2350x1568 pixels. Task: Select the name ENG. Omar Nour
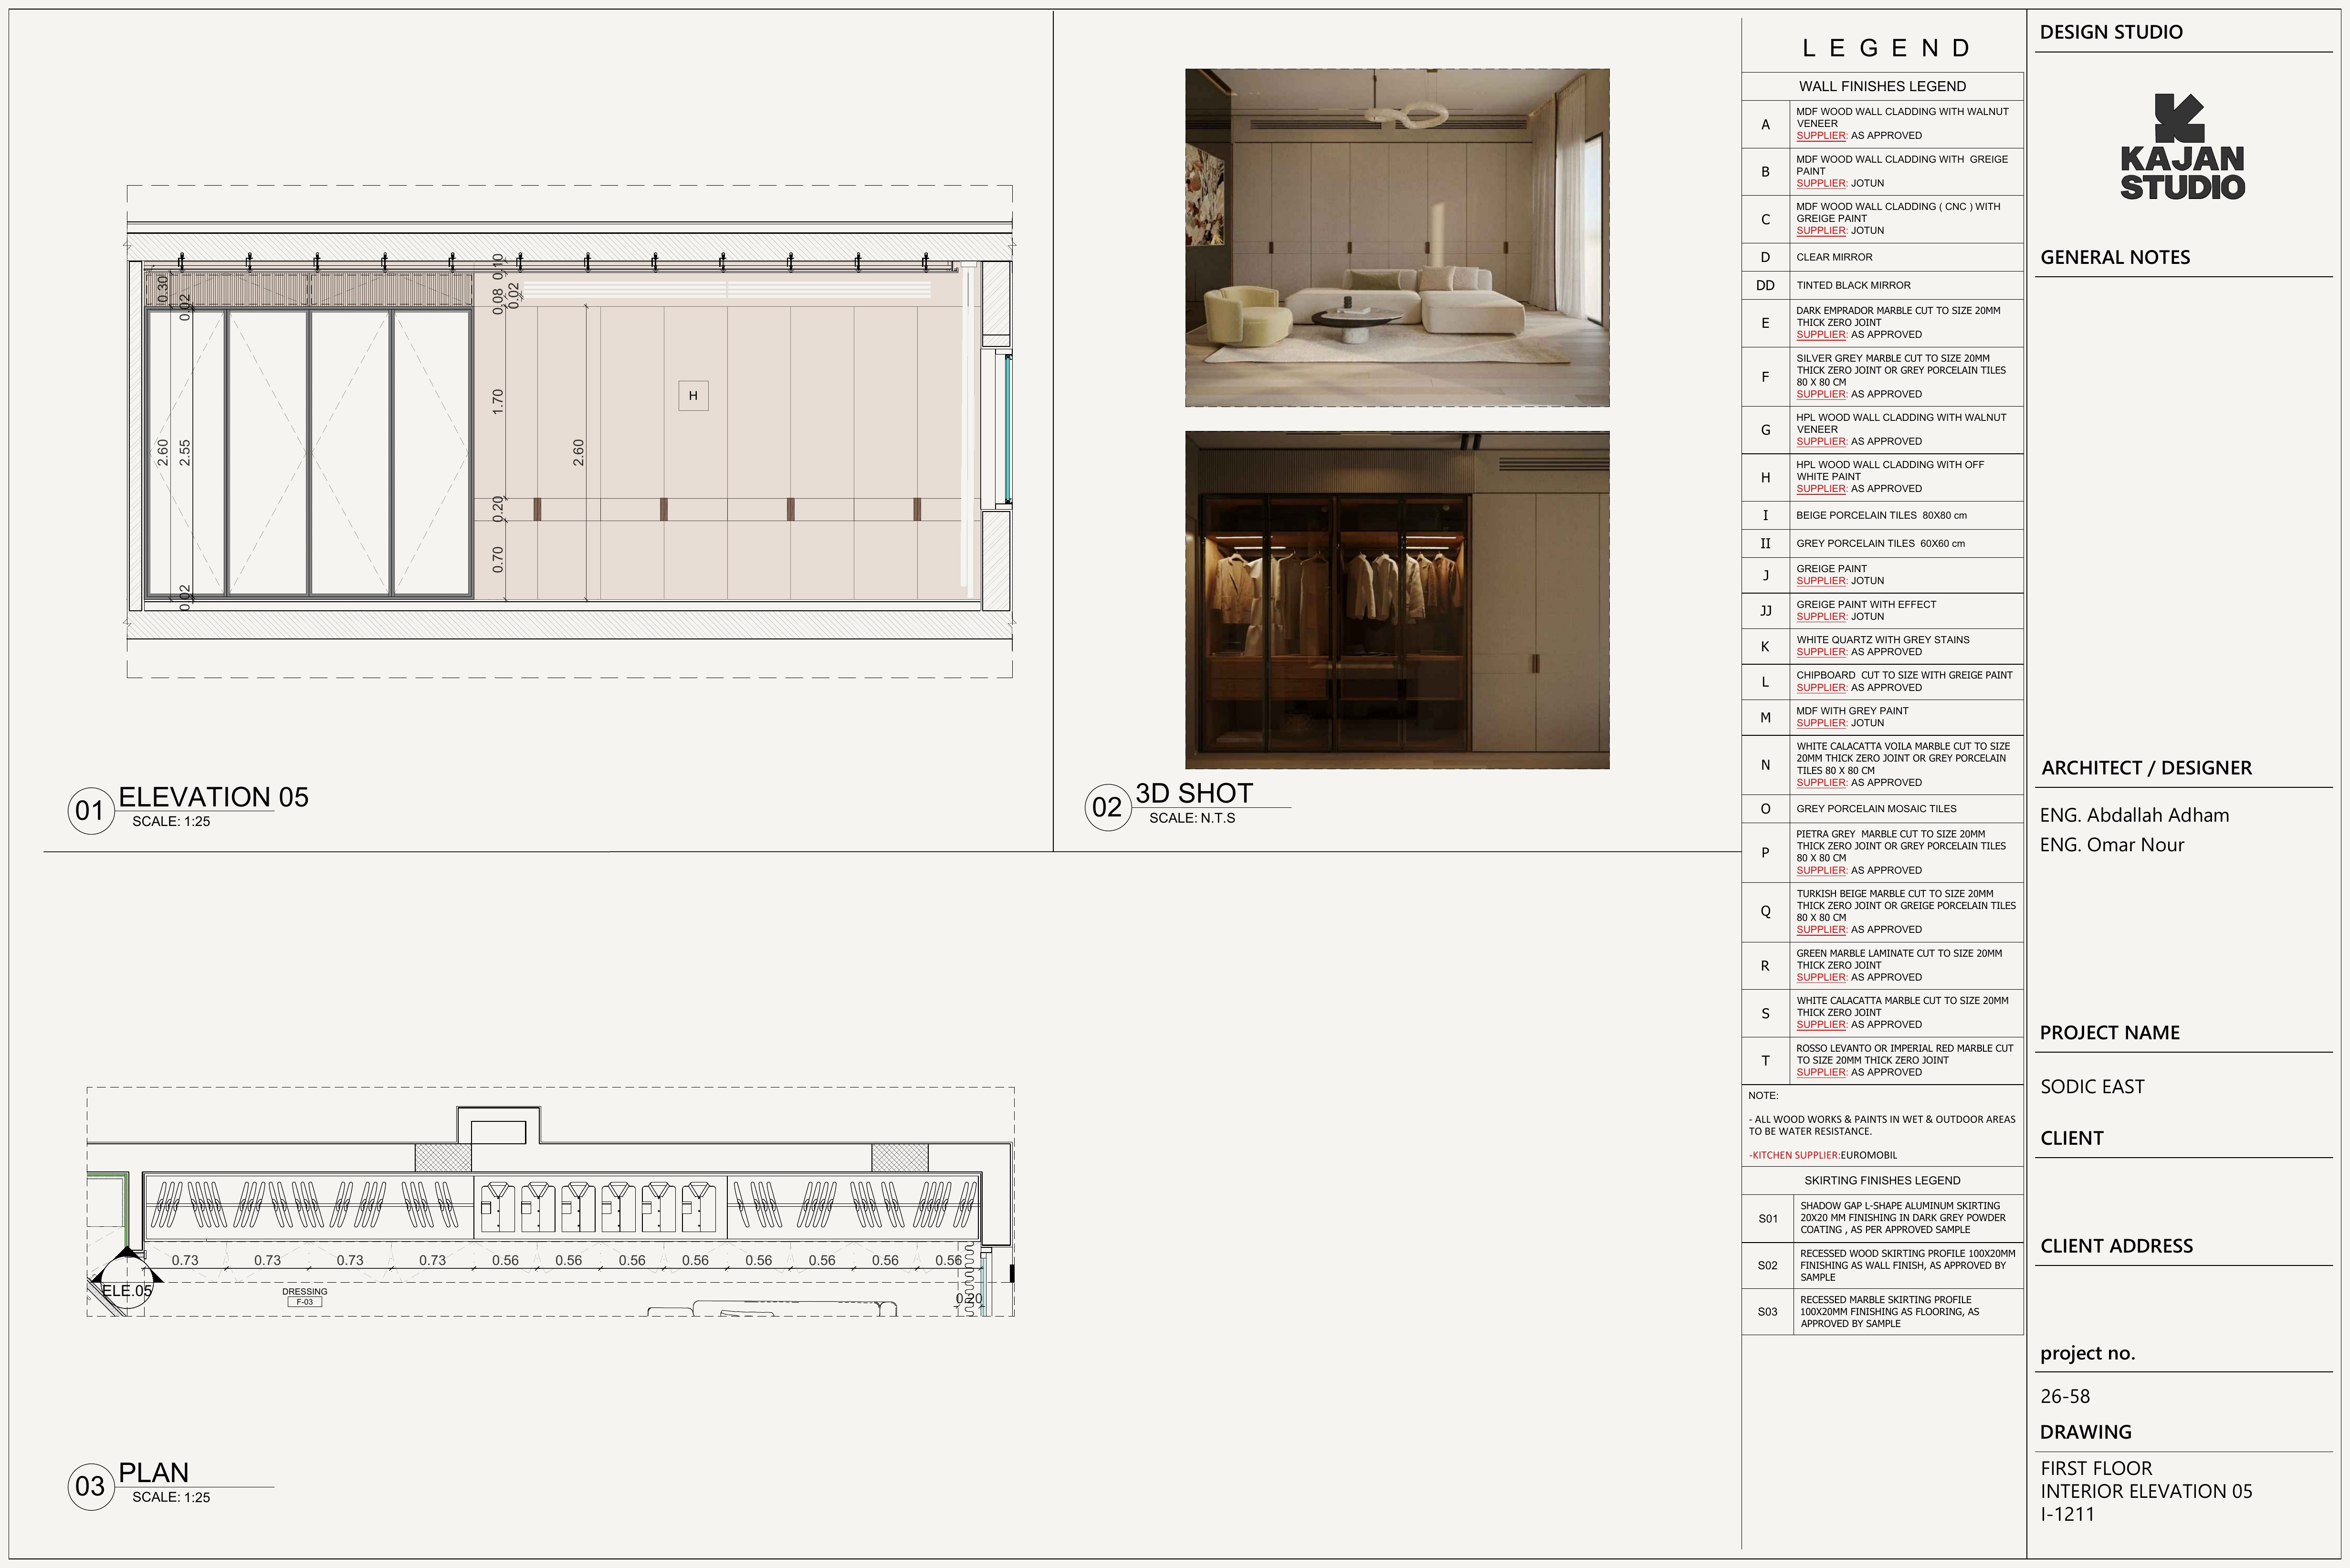(2112, 845)
